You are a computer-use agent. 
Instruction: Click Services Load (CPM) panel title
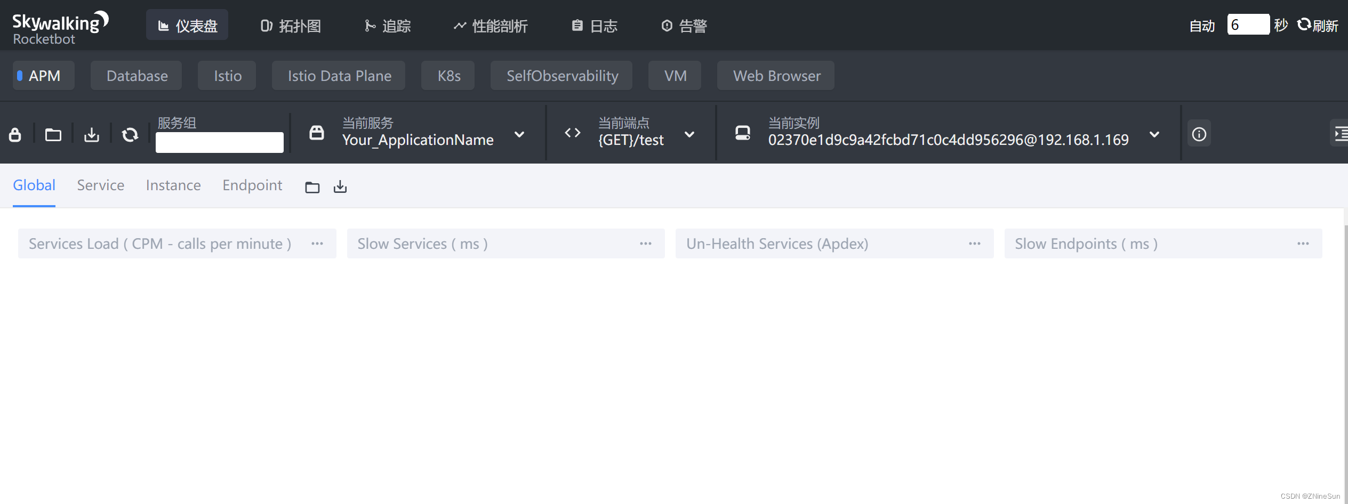tap(160, 243)
